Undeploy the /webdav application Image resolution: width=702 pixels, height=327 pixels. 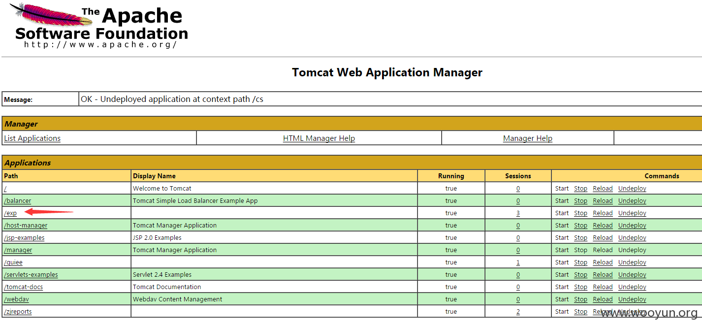click(632, 299)
